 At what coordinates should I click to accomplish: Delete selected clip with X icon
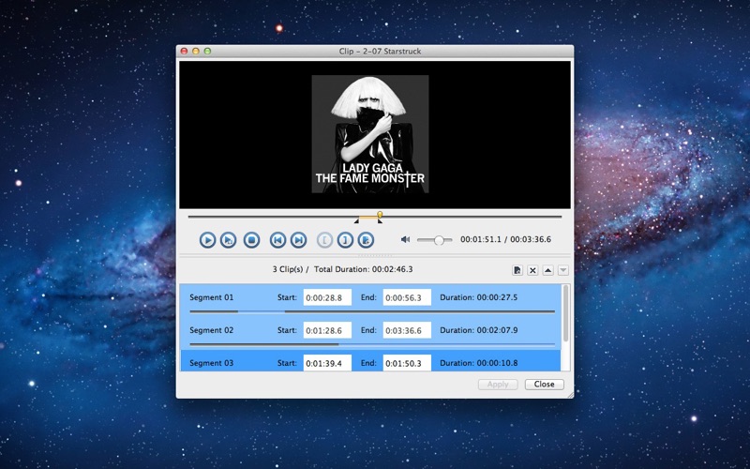532,270
